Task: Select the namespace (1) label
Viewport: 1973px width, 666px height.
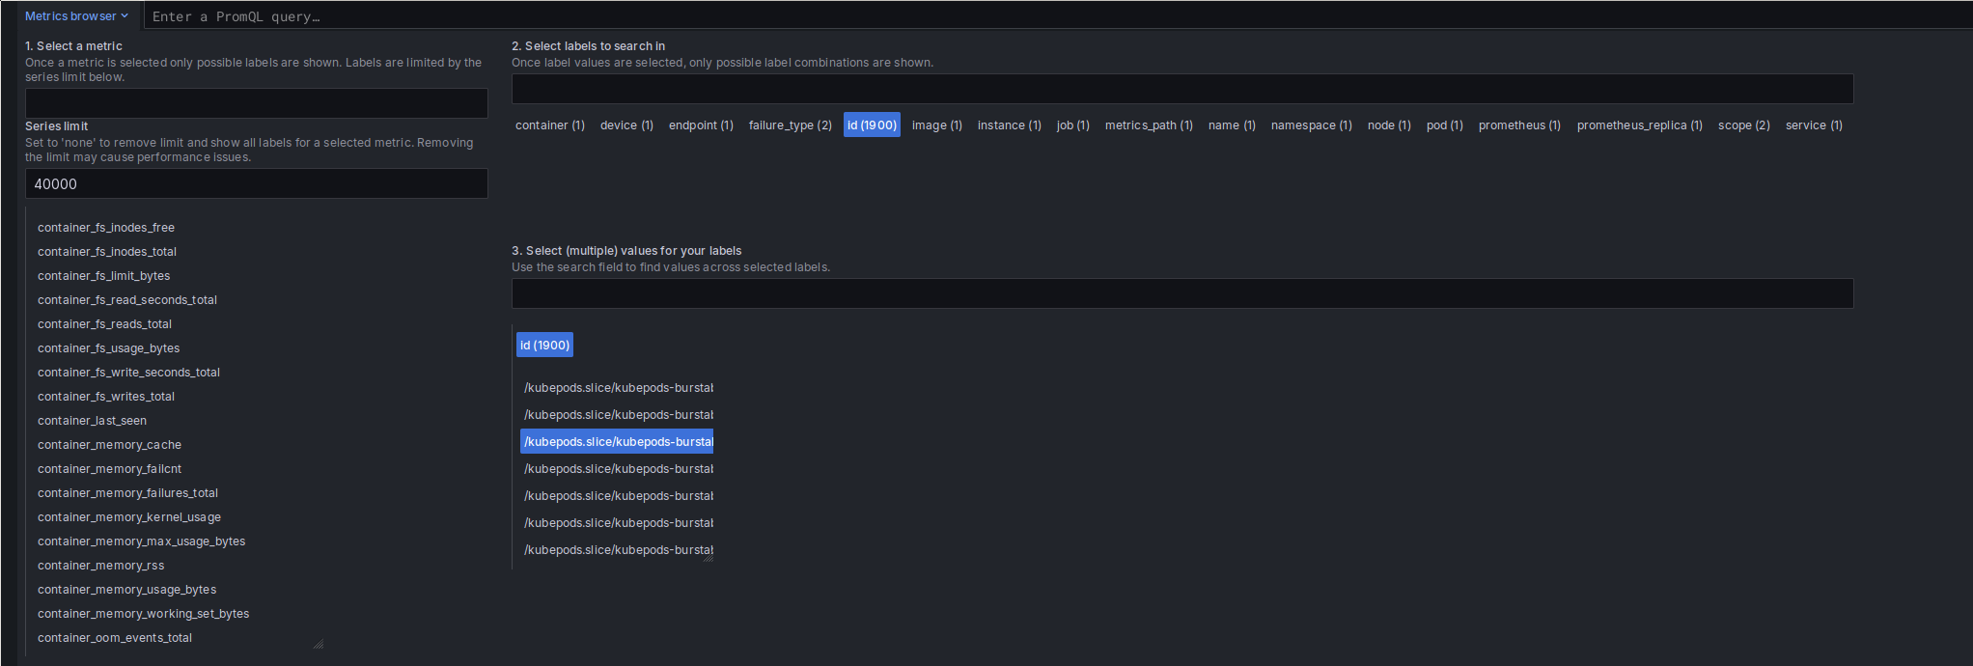Action: 1311,125
